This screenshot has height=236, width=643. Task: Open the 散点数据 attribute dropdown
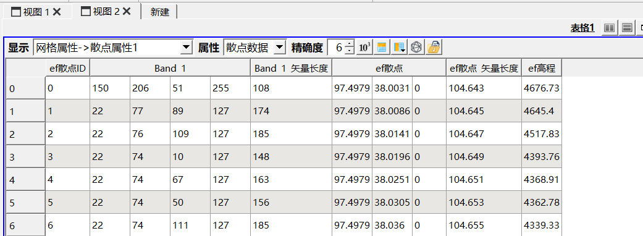point(254,48)
